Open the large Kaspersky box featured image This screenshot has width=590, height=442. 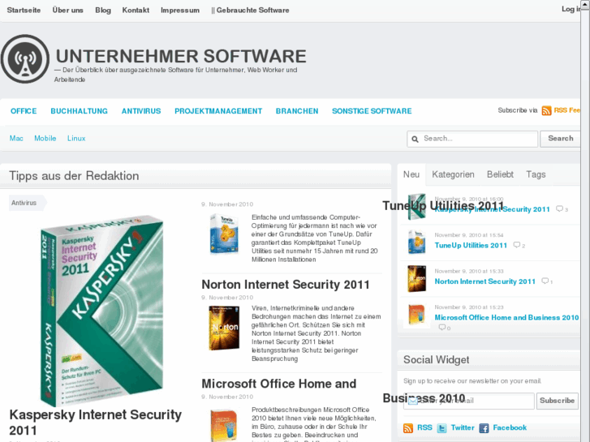pyautogui.click(x=102, y=311)
